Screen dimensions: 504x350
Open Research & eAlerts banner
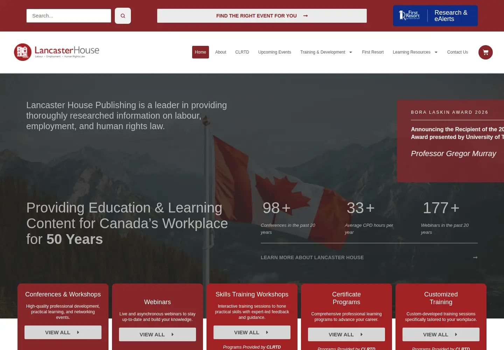(435, 16)
